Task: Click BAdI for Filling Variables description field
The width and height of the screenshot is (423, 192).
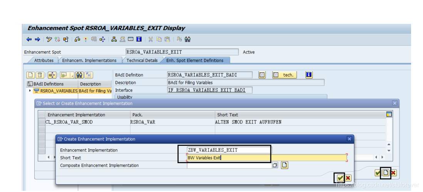Action: coord(246,83)
